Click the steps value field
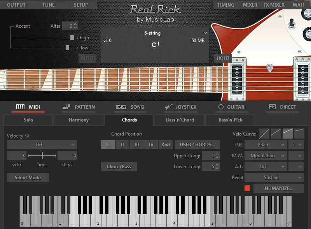This screenshot has width=311, height=229. [67, 156]
